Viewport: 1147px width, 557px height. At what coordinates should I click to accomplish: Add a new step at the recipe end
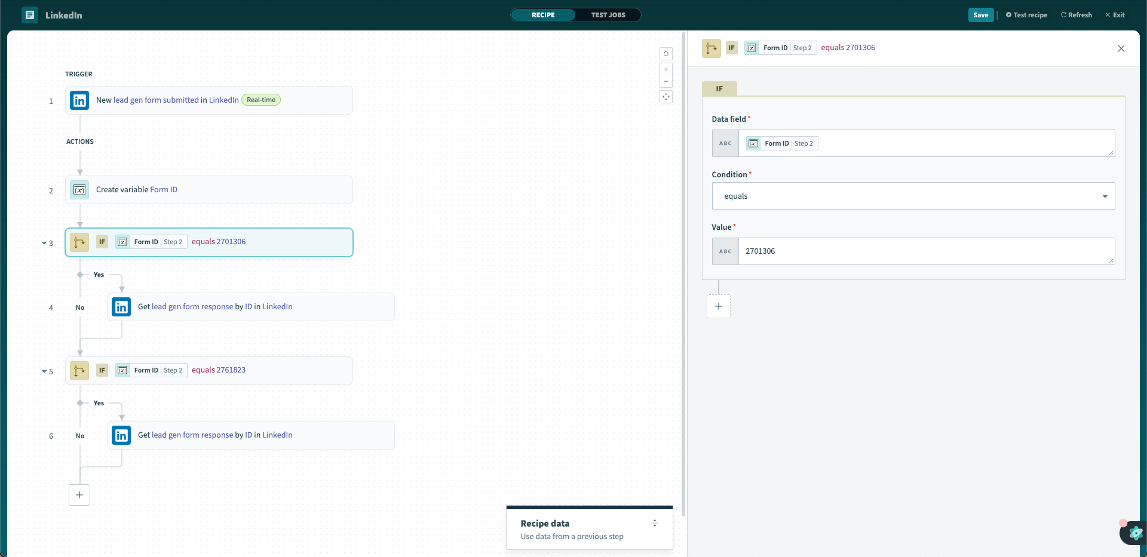(x=79, y=495)
